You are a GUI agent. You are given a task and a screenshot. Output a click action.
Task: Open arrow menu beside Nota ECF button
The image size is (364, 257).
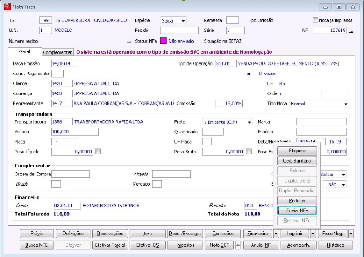pyautogui.click(x=237, y=245)
